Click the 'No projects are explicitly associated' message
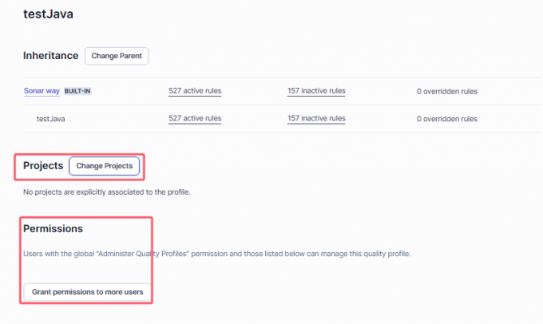 pos(107,192)
